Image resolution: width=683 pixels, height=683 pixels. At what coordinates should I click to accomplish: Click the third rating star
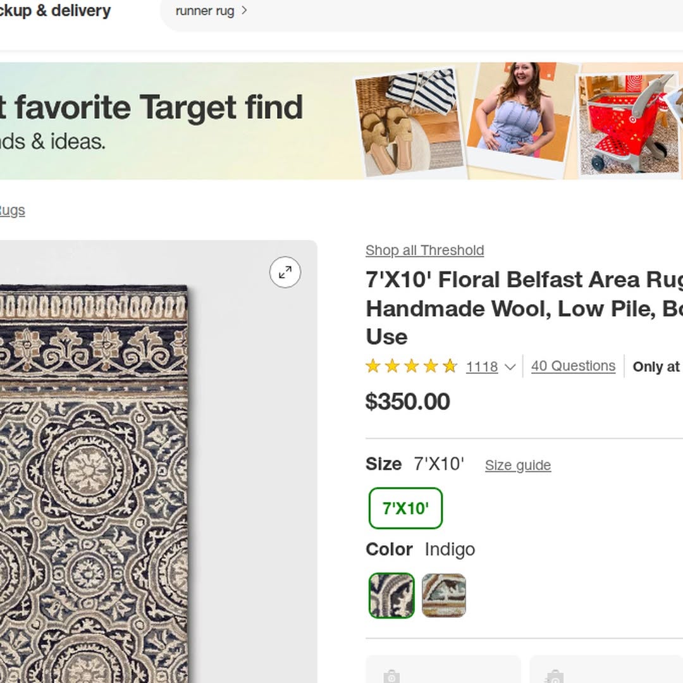coord(412,366)
